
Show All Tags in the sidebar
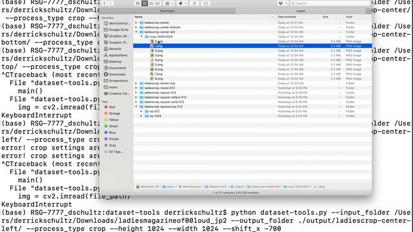114,152
